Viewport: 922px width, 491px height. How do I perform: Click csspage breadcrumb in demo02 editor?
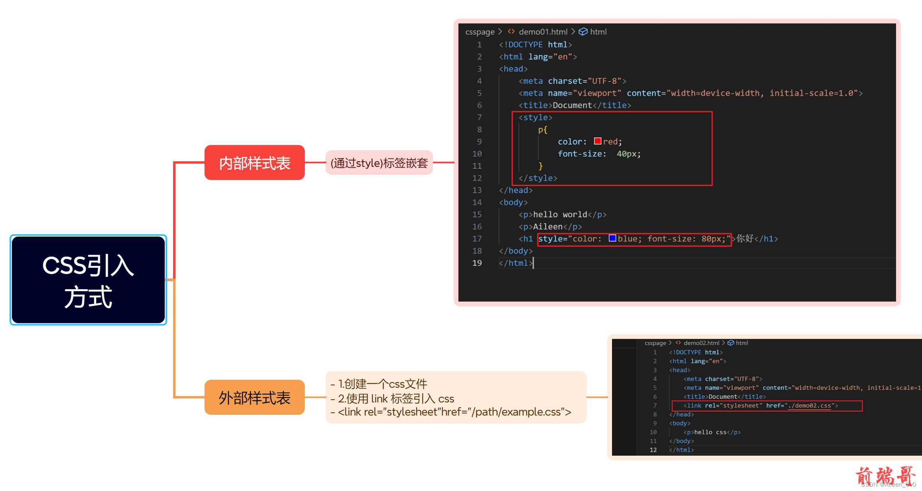tap(655, 343)
